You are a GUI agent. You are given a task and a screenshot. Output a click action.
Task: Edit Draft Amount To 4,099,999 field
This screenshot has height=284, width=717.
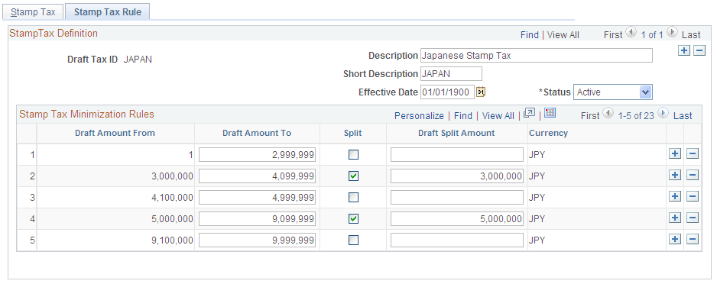(x=257, y=176)
